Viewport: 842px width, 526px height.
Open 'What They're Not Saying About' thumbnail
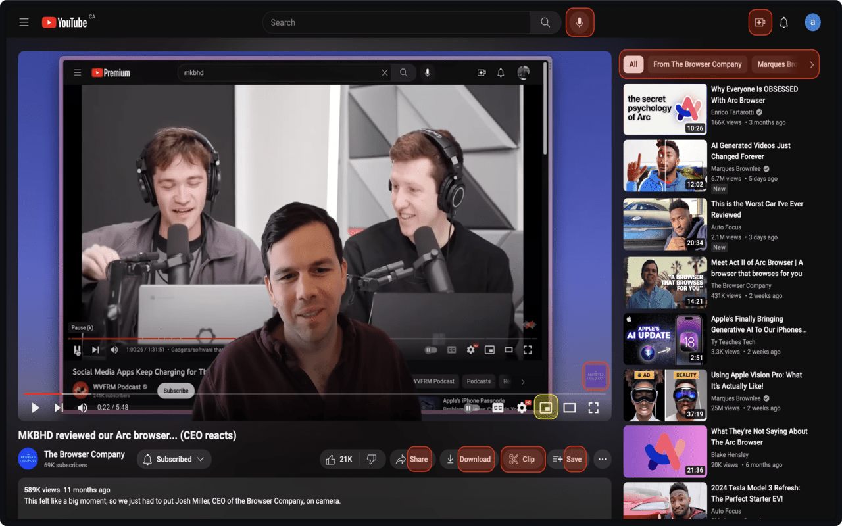point(665,452)
